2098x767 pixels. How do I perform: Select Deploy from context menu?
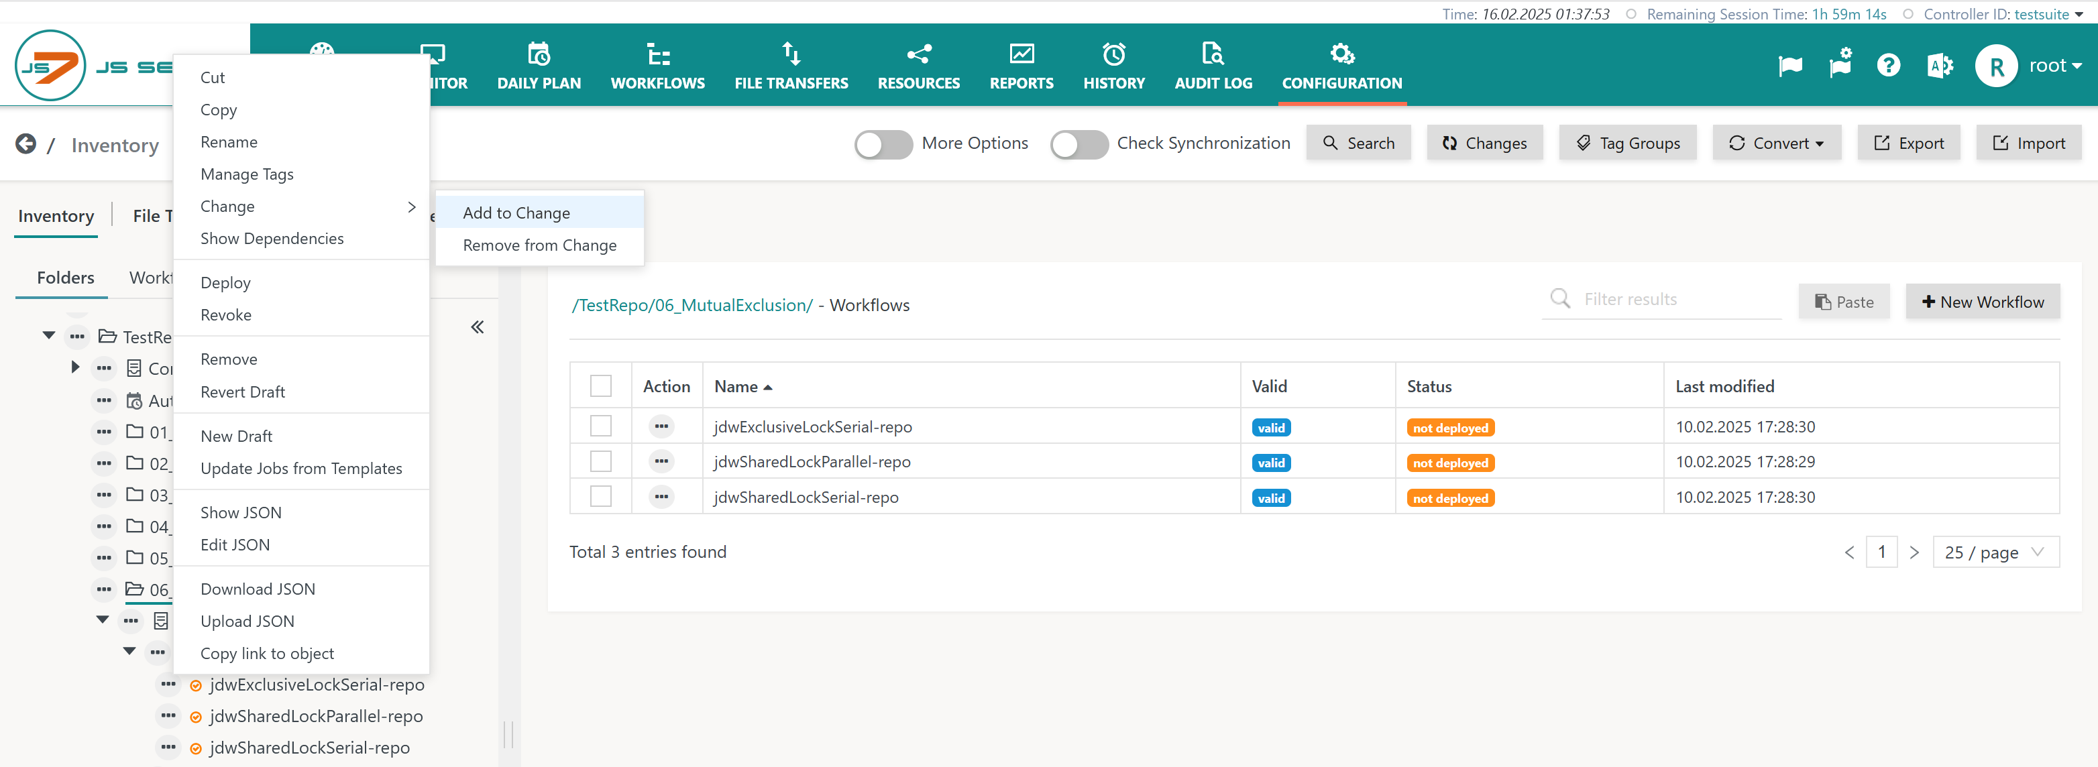pyautogui.click(x=301, y=282)
